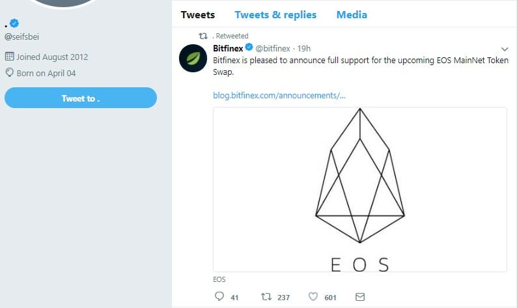Open the blog.bitfinex.com announcements link
This screenshot has width=517, height=308.
(x=279, y=96)
